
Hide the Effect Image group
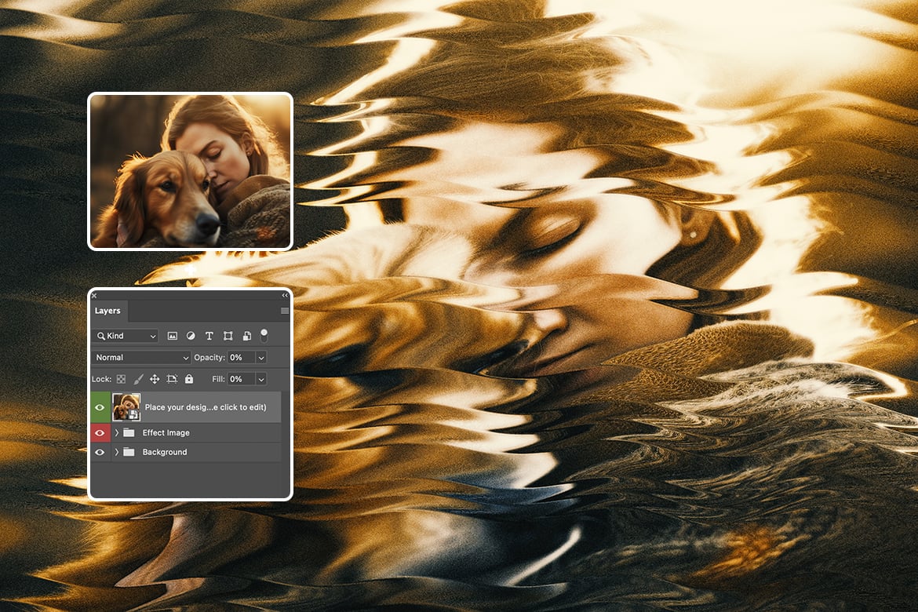click(100, 433)
